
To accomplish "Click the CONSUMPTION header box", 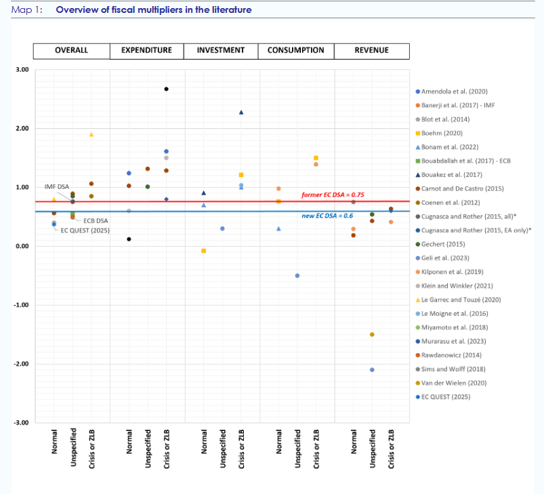I will pos(296,51).
